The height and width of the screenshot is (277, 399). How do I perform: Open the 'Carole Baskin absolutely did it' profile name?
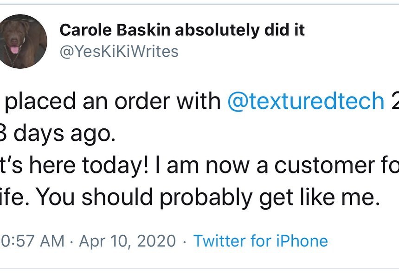click(x=182, y=30)
